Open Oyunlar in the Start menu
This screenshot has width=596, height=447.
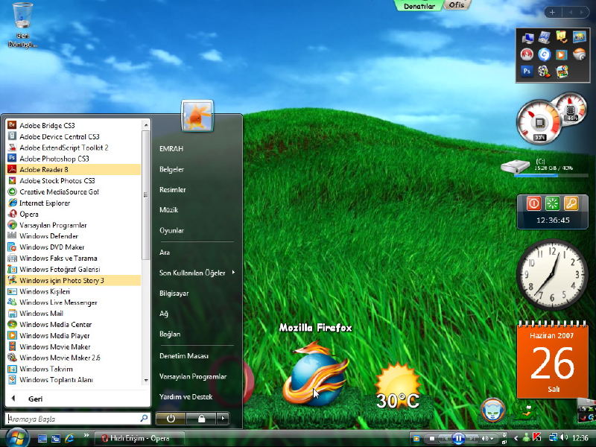coord(172,230)
